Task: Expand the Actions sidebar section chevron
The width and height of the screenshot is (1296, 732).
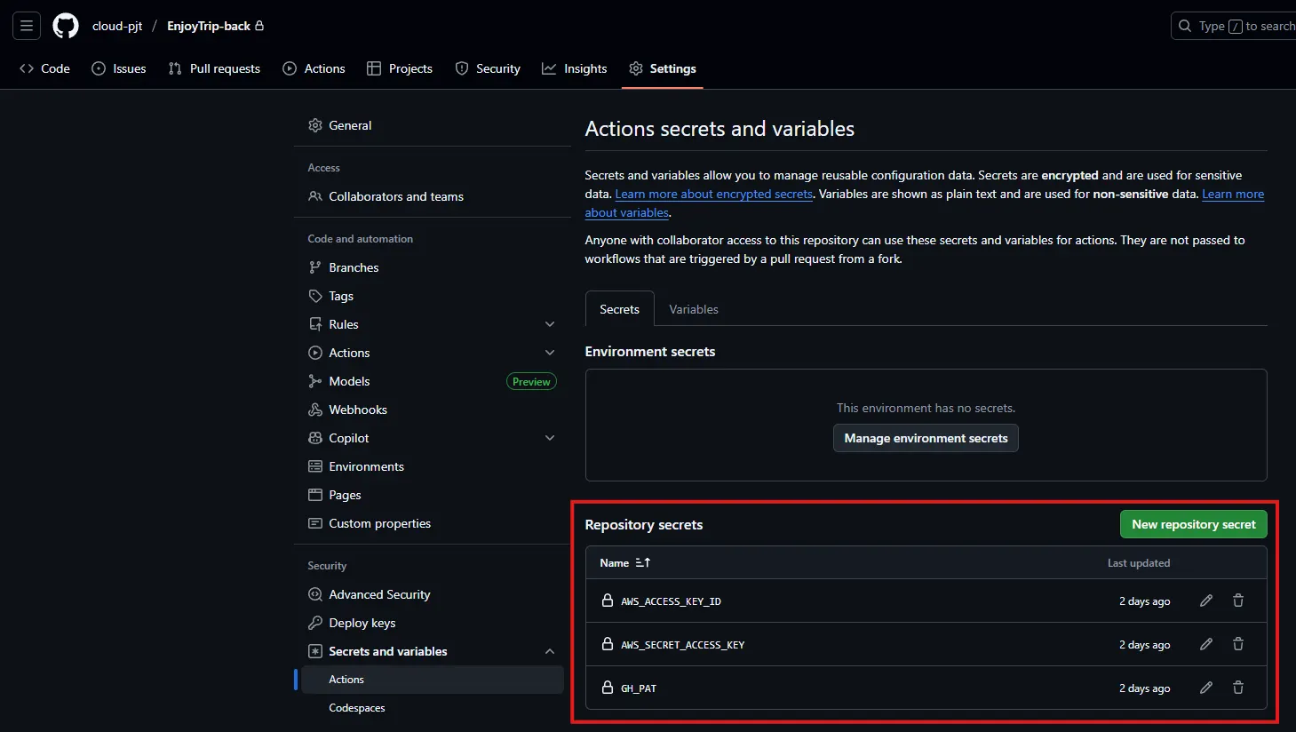Action: (x=550, y=353)
